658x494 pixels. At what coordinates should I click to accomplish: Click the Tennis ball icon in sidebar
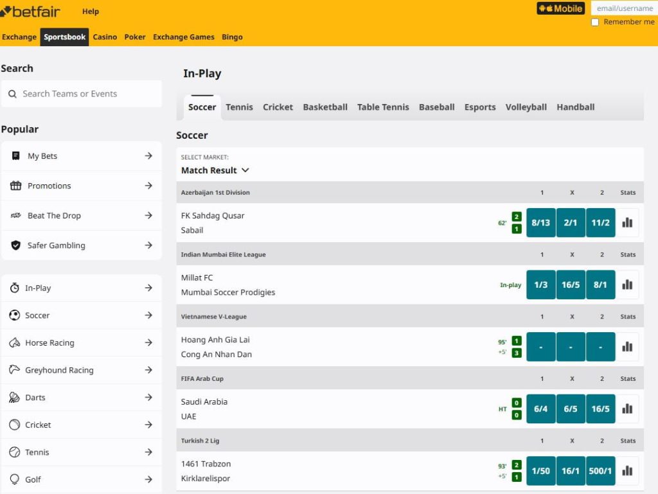(x=15, y=452)
